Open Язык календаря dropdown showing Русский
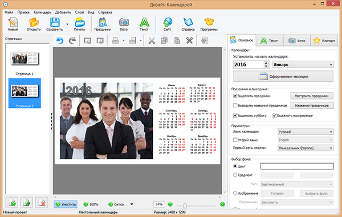The width and height of the screenshot is (342, 217). coord(306,132)
